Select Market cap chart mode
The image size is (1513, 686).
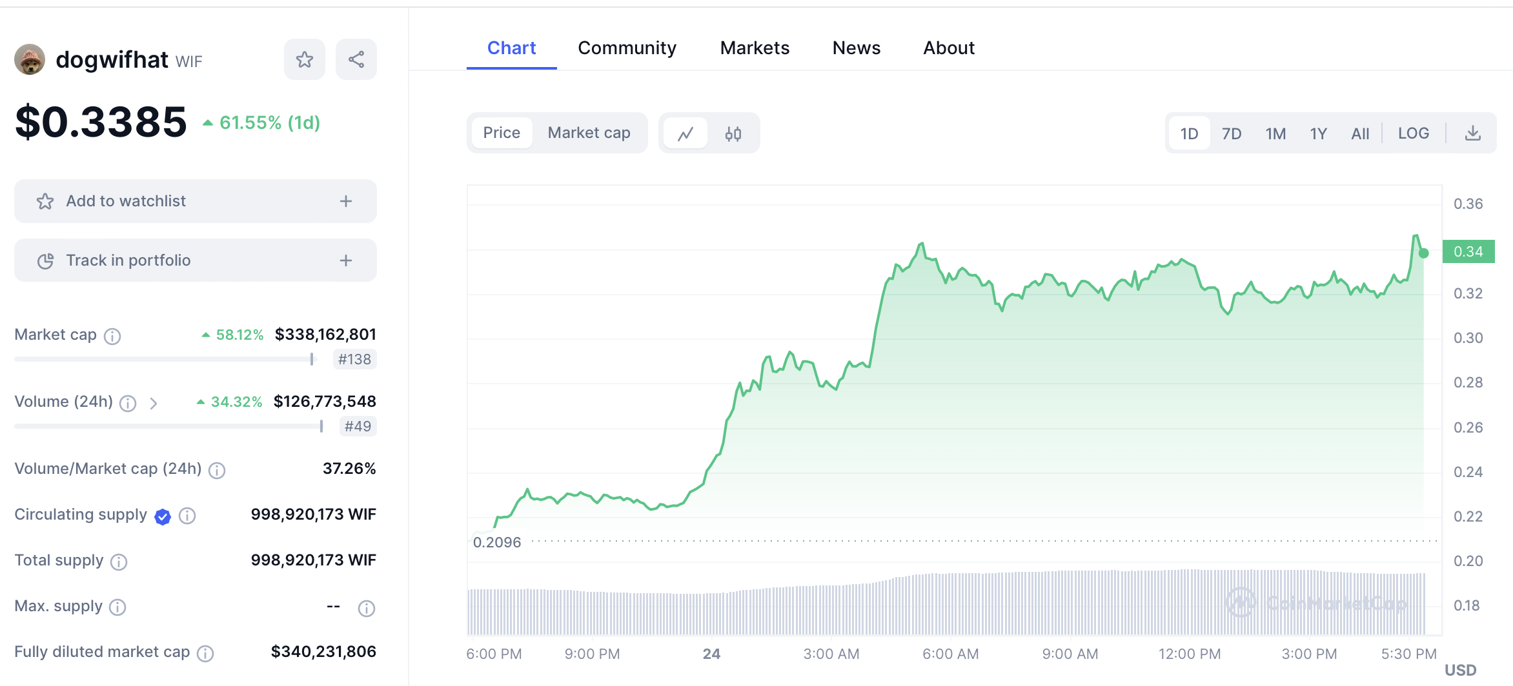point(589,133)
